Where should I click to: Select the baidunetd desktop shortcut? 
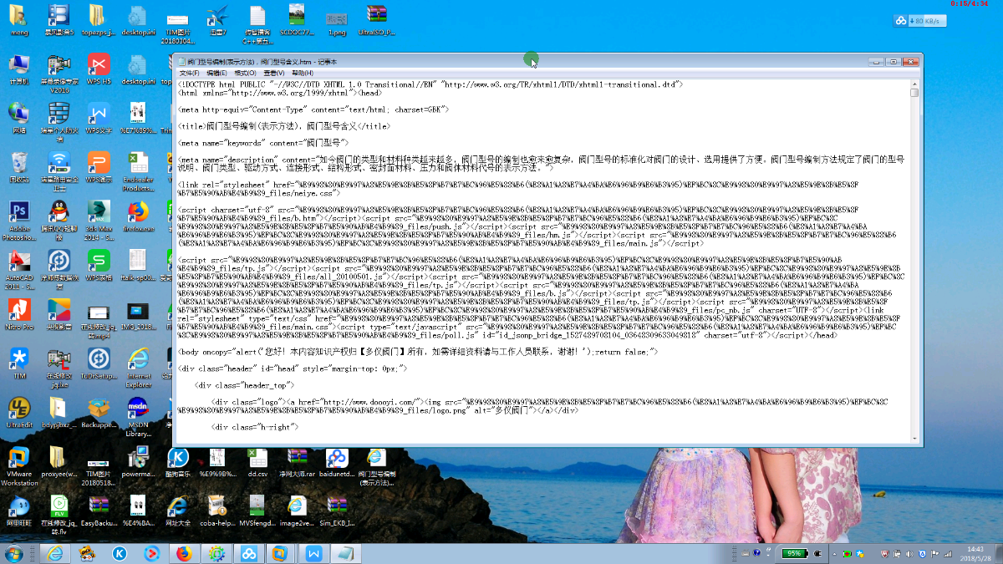(x=337, y=461)
